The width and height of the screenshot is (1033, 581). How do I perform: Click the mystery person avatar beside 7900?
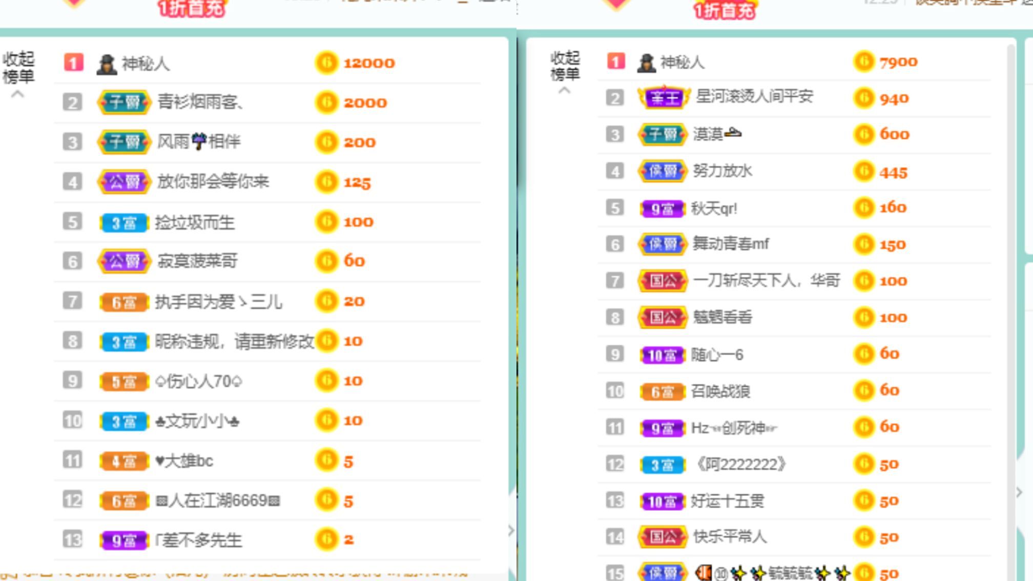pyautogui.click(x=646, y=63)
